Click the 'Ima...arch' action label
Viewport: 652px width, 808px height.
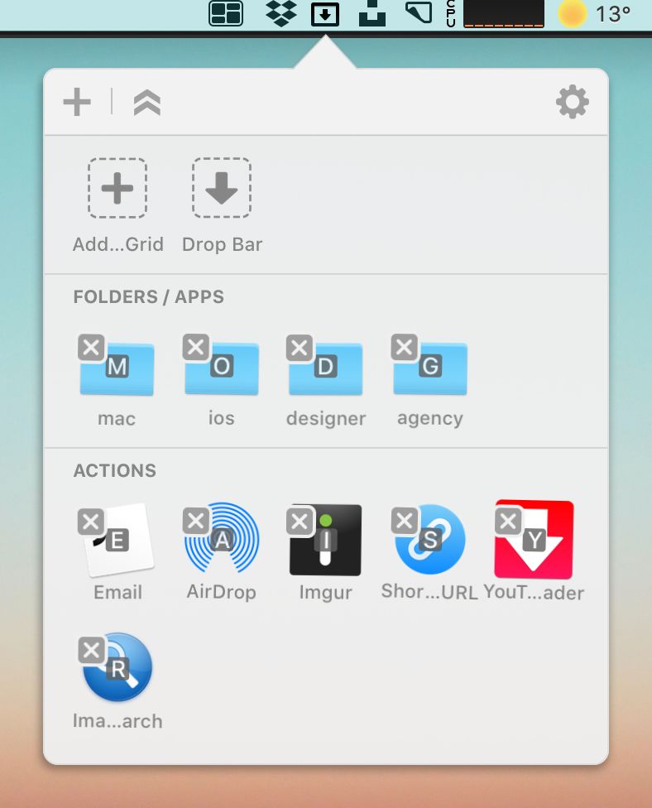(x=117, y=721)
